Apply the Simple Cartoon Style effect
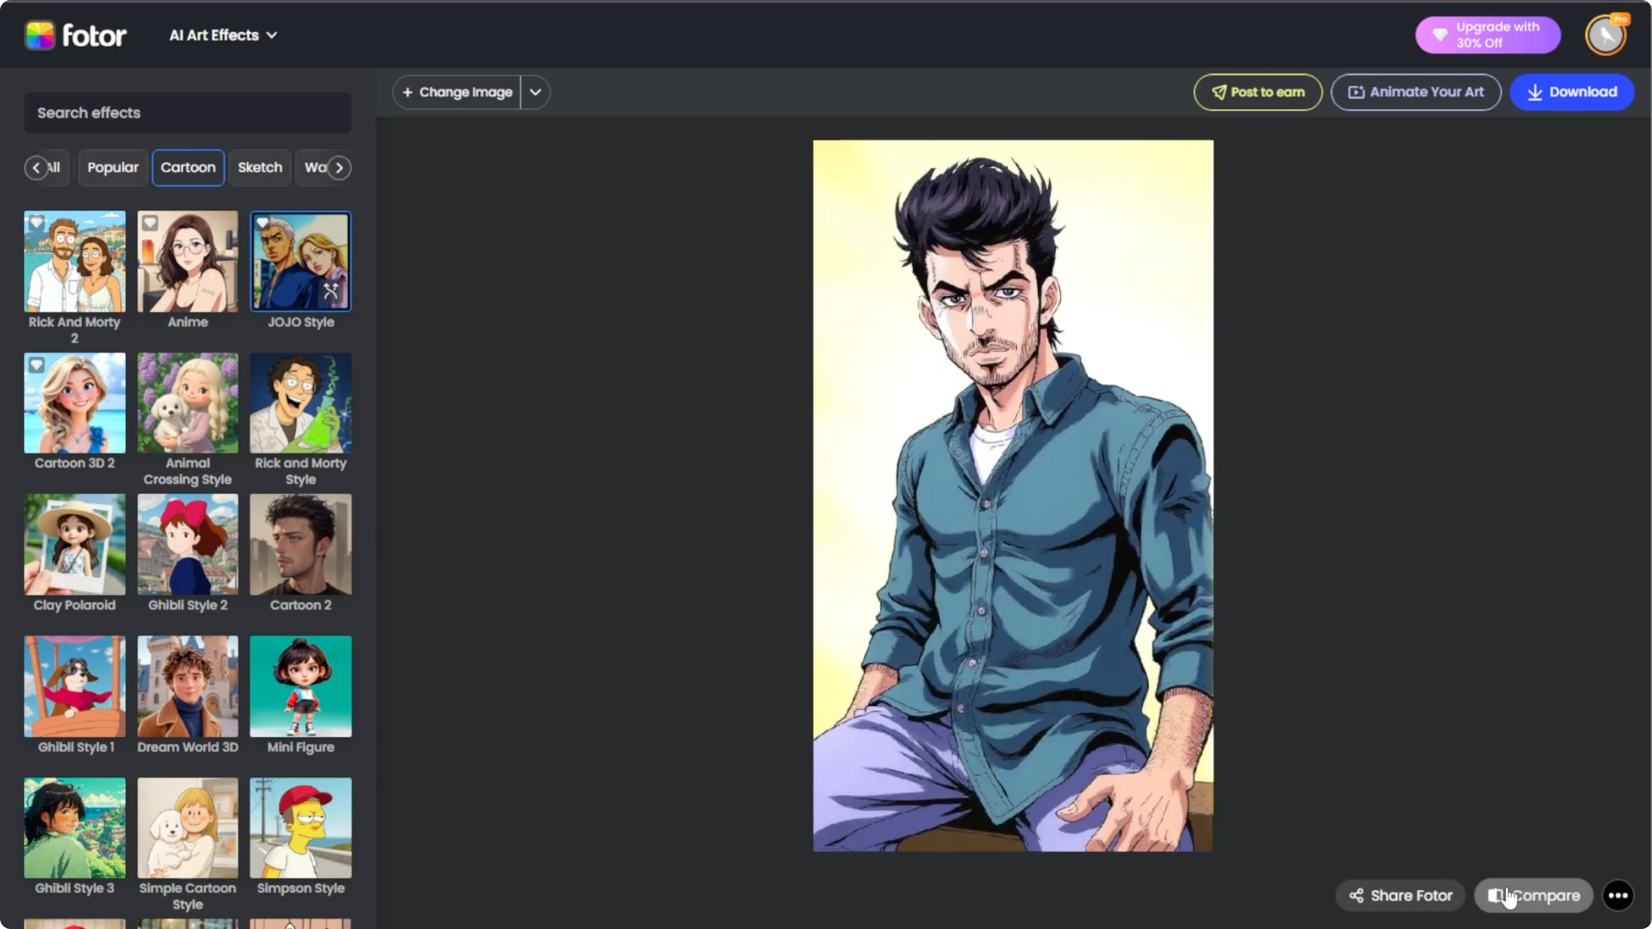1652x929 pixels. 188,828
